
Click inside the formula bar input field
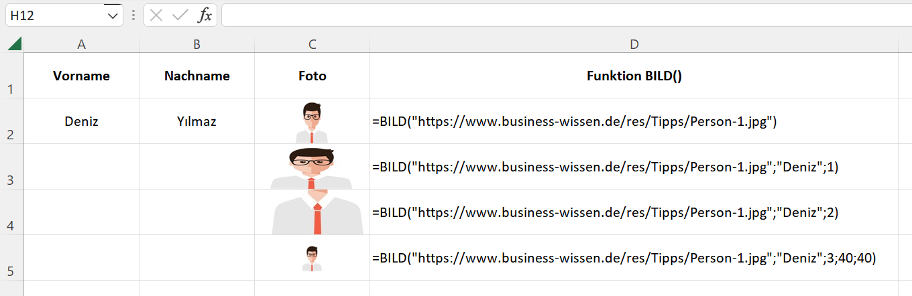click(x=566, y=15)
